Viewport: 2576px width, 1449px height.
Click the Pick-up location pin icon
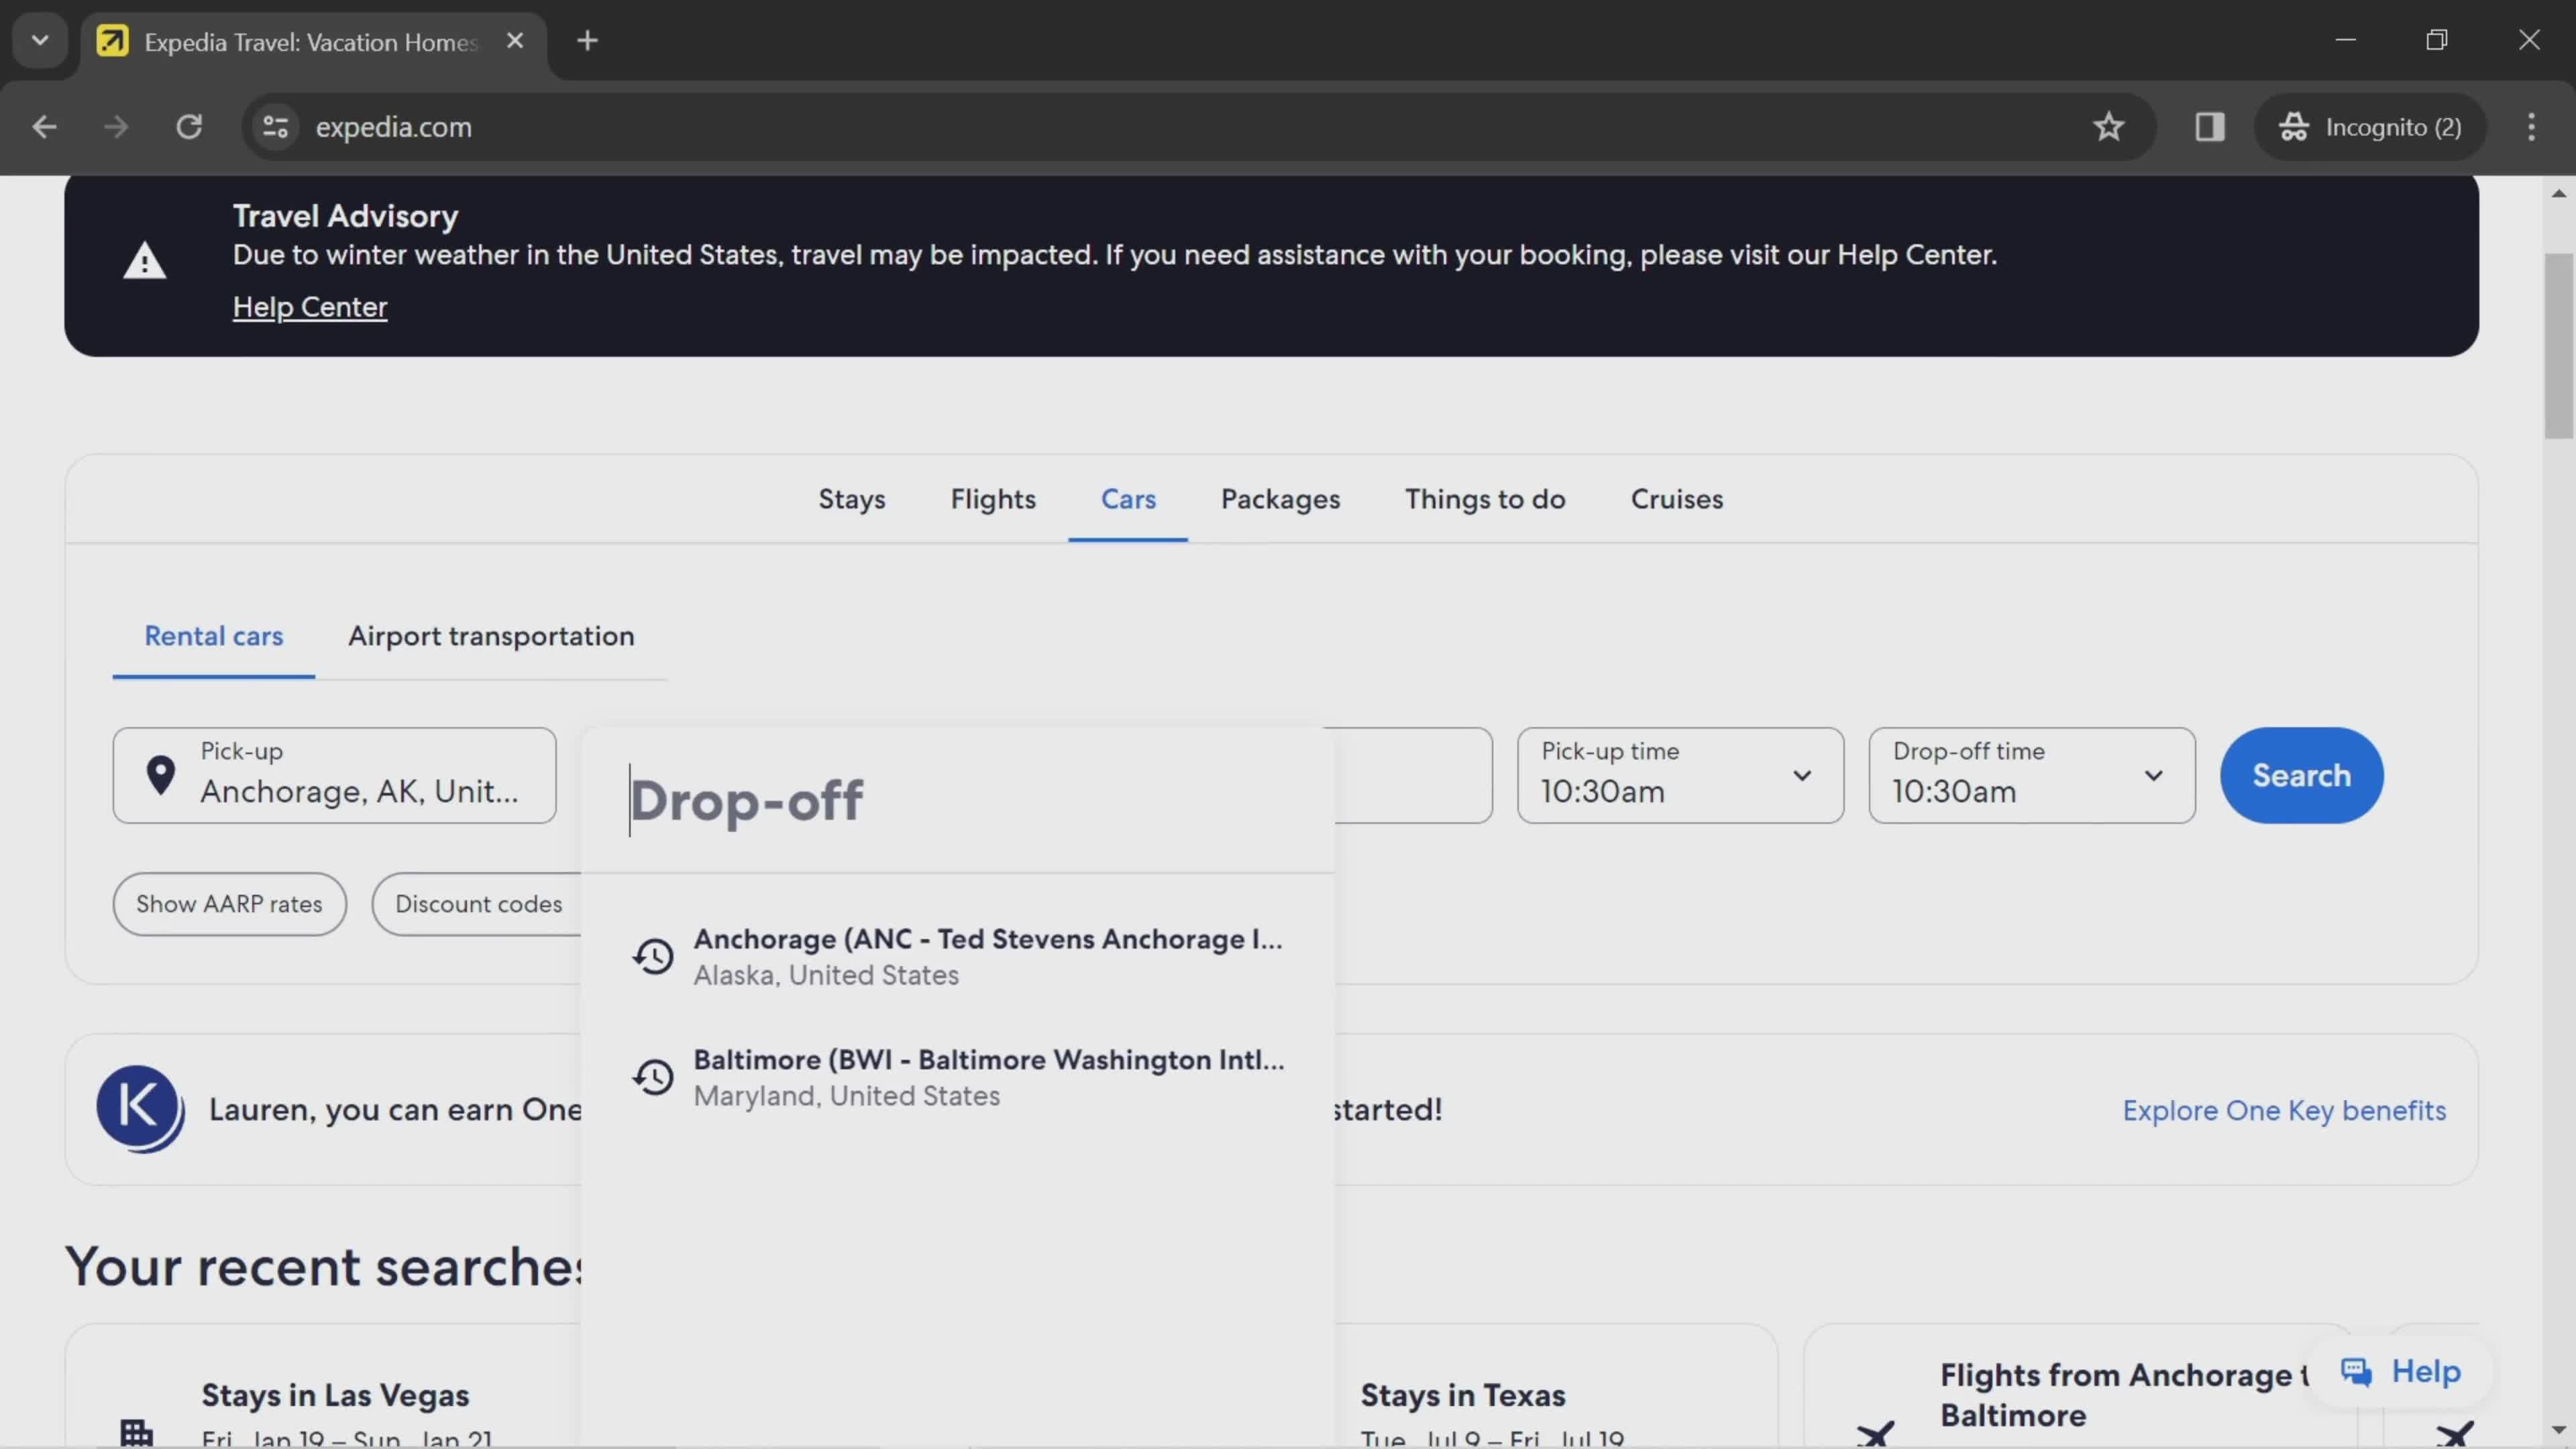pyautogui.click(x=160, y=775)
